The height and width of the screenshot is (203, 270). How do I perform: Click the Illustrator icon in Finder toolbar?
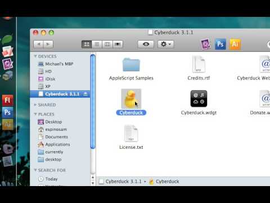pos(235,44)
